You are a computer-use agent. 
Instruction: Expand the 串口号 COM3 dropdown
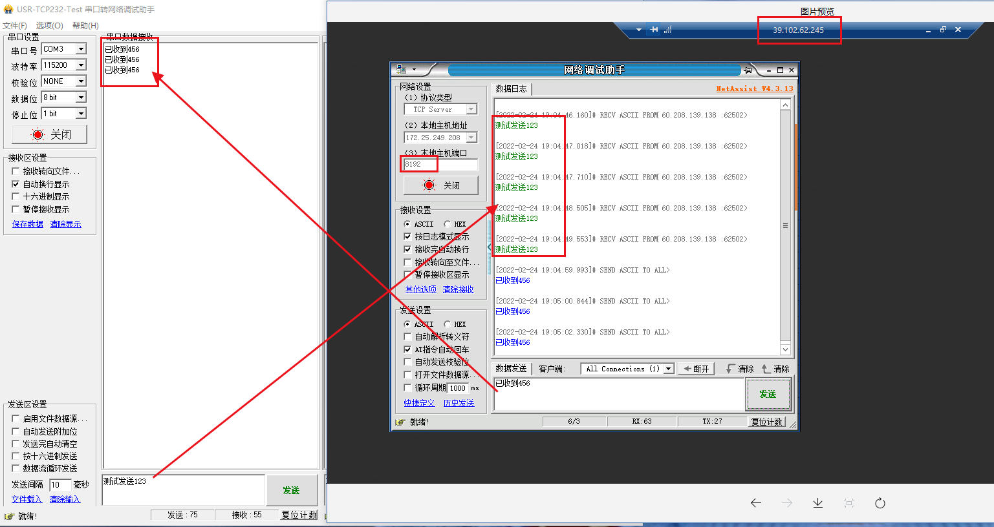point(81,49)
